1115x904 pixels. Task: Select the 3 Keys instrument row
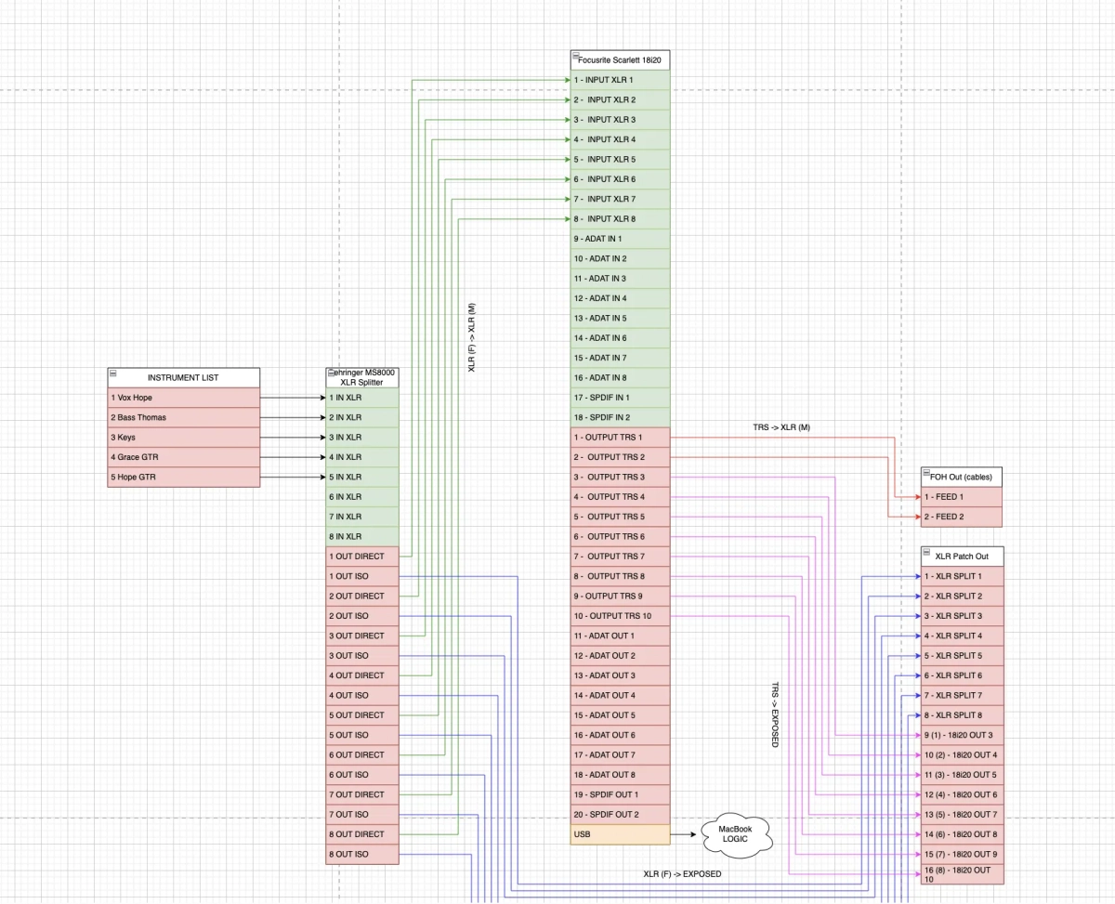point(183,437)
